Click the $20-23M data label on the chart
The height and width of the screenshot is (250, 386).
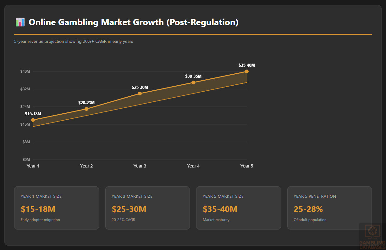tap(86, 103)
